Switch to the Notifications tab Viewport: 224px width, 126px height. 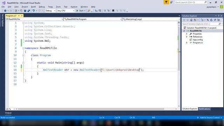(x=204, y=109)
